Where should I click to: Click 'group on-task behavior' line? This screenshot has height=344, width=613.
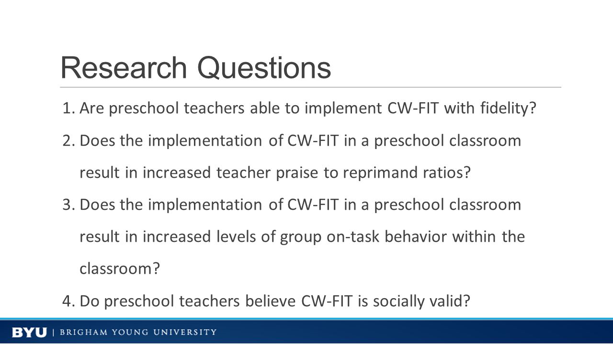point(302,237)
